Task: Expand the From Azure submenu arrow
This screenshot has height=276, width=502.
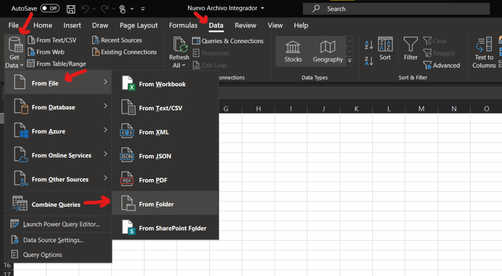Action: point(105,130)
